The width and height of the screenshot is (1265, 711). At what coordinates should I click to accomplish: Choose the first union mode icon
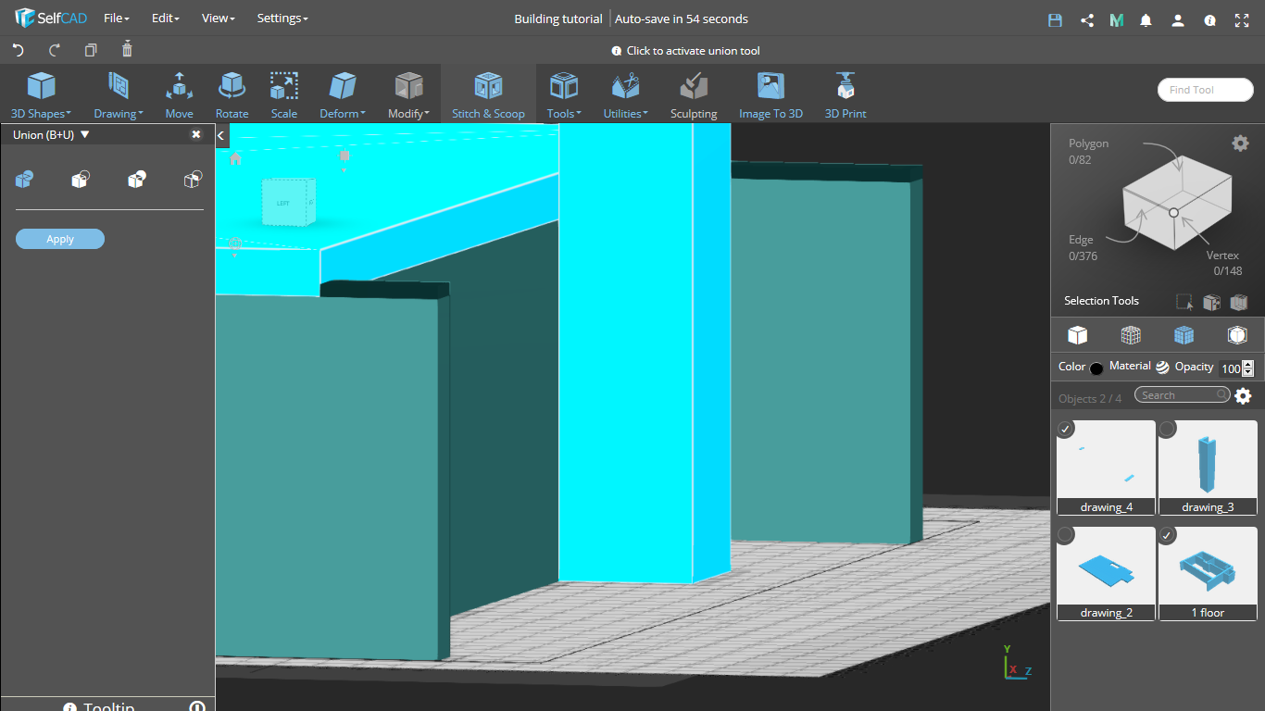point(25,179)
